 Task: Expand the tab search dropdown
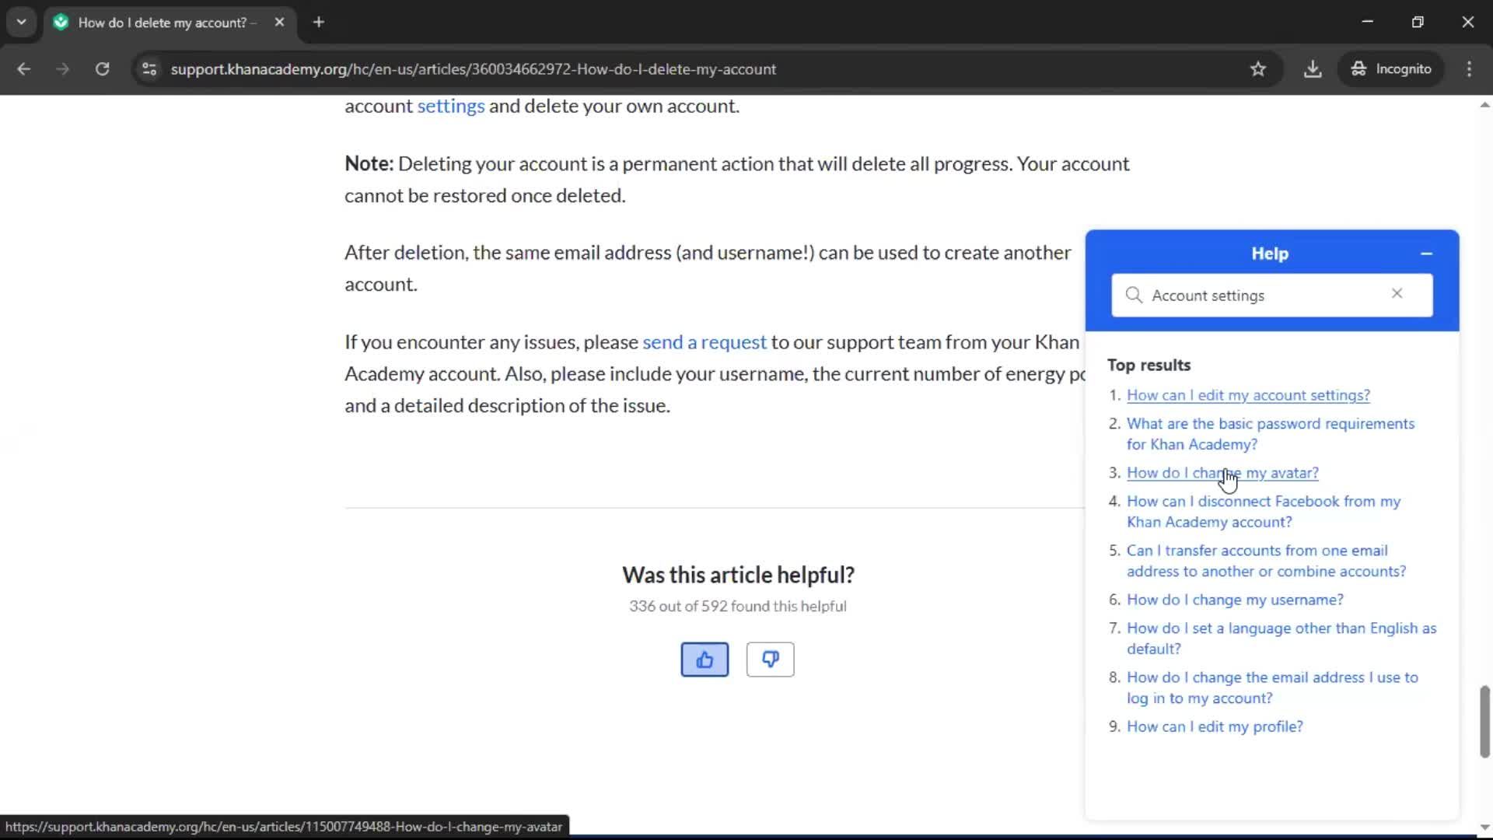[22, 23]
